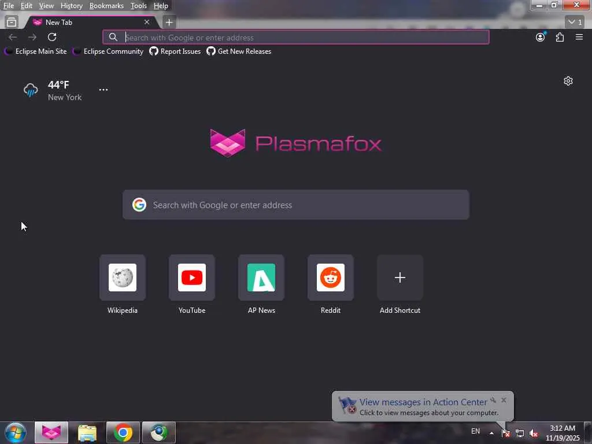592x444 pixels.
Task: Open the Edit menu
Action: (26, 6)
